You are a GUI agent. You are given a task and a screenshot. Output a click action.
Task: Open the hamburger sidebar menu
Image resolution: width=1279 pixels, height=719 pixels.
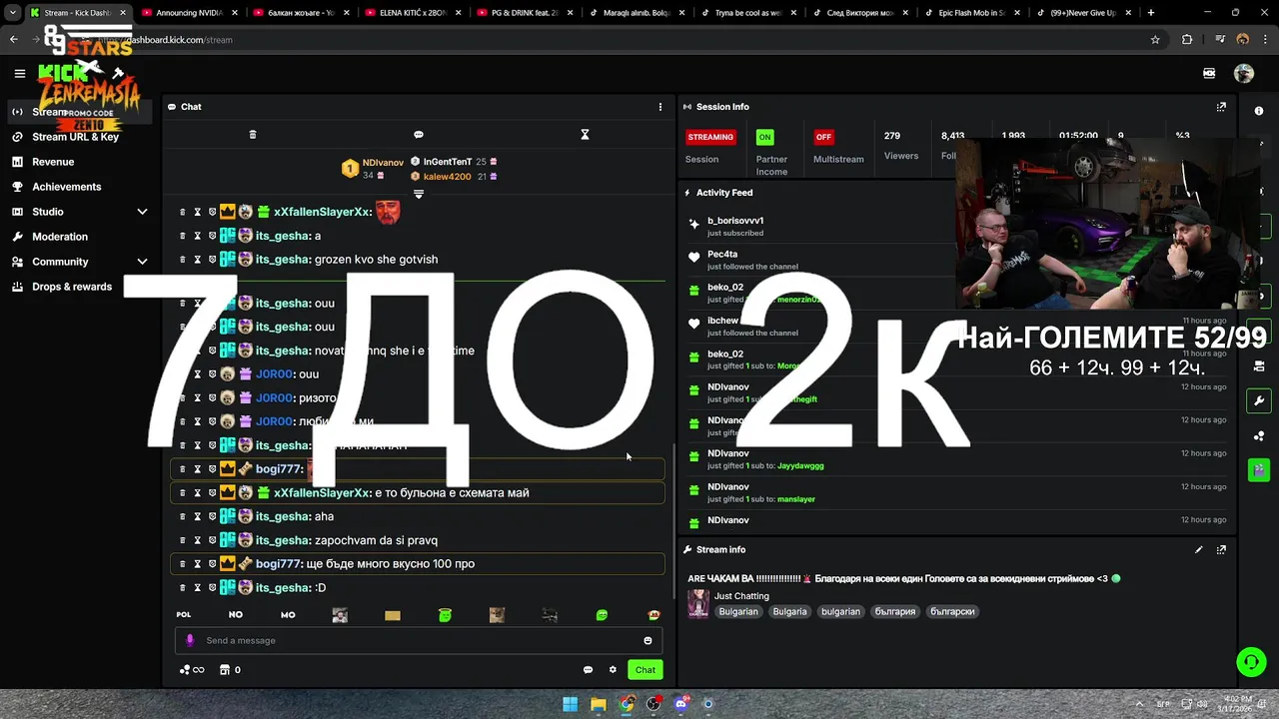click(x=19, y=73)
